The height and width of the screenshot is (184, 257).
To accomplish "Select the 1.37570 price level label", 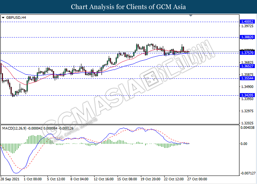I will coord(247,53).
